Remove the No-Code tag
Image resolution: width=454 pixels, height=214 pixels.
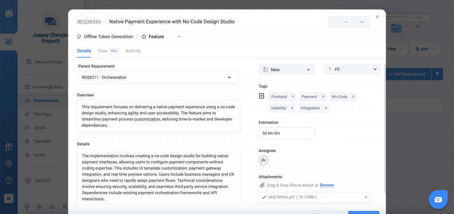[x=353, y=97]
